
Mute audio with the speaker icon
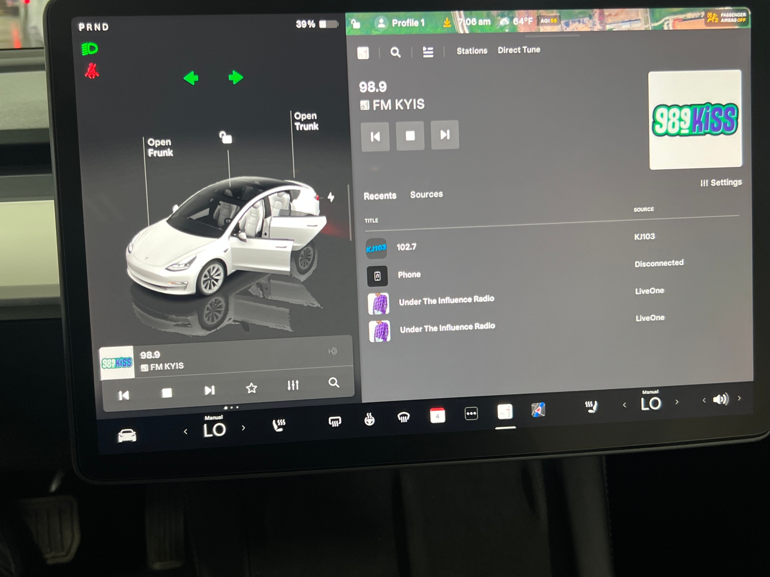point(720,399)
